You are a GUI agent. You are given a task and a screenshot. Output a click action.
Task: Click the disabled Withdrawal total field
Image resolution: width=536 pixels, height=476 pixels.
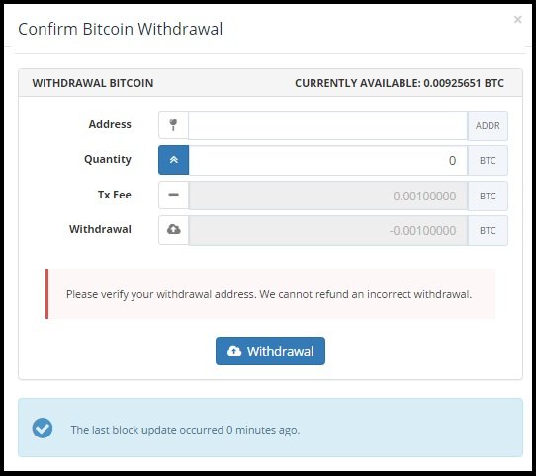point(327,230)
